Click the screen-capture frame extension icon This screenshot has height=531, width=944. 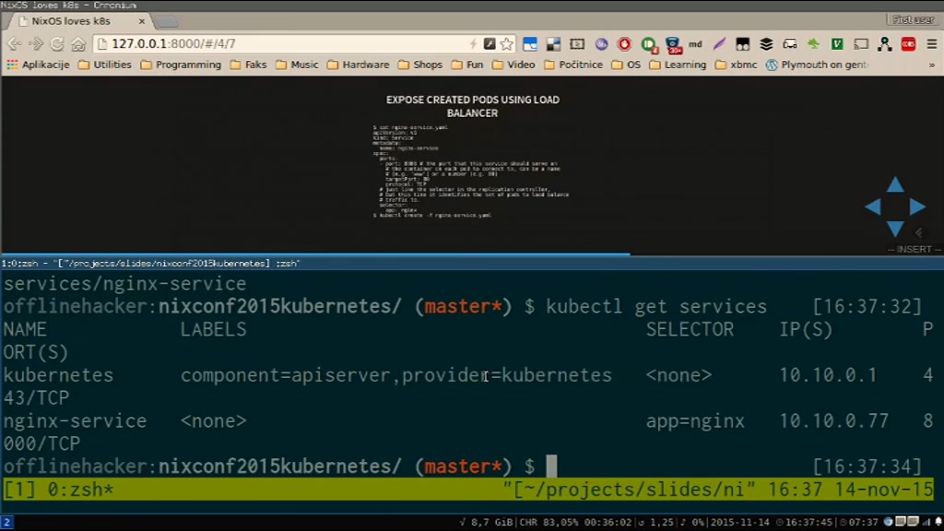tap(577, 44)
